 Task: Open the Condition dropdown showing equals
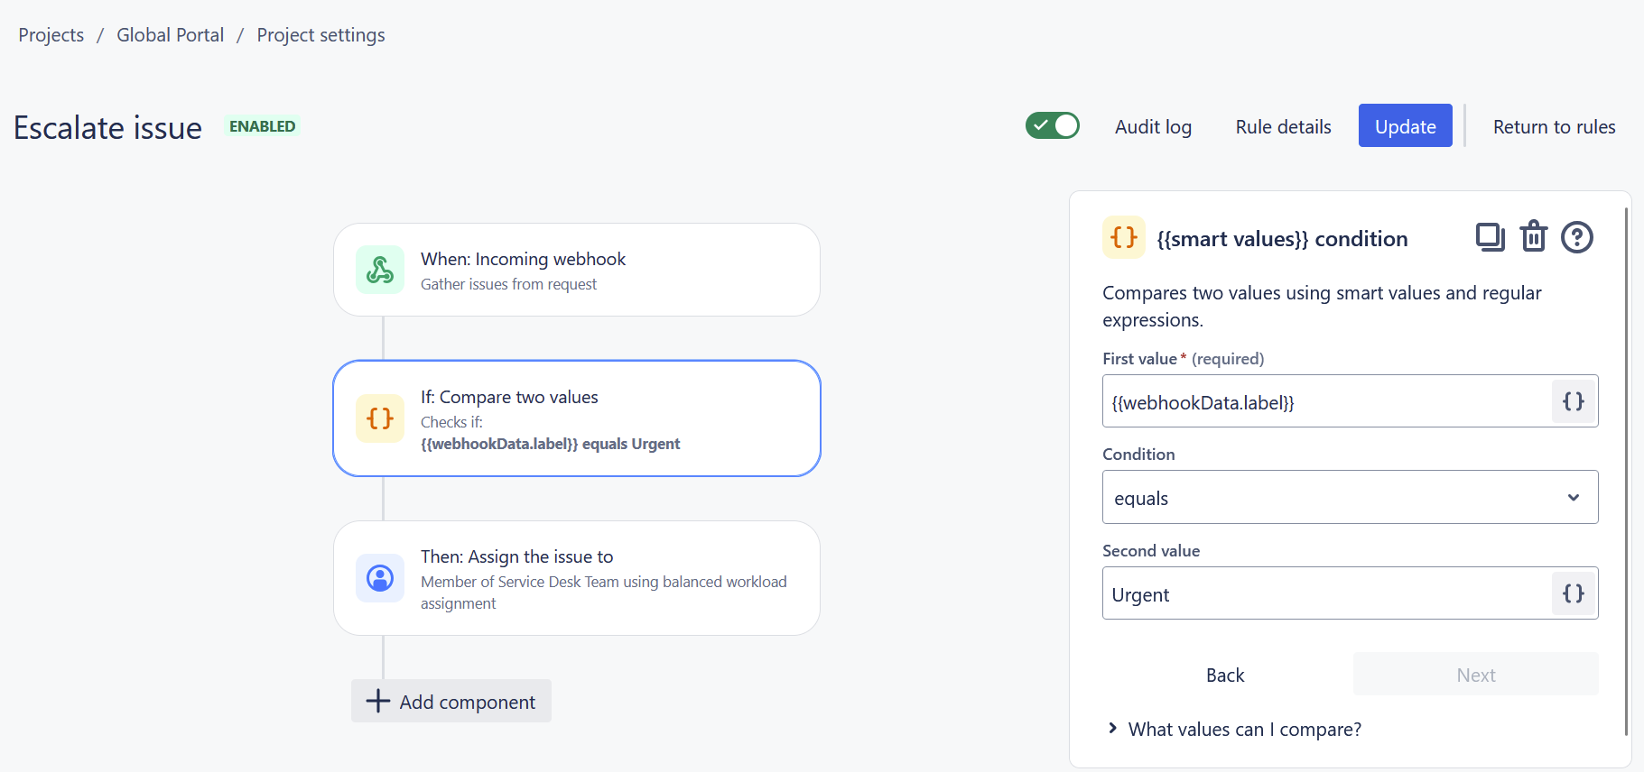click(1349, 497)
